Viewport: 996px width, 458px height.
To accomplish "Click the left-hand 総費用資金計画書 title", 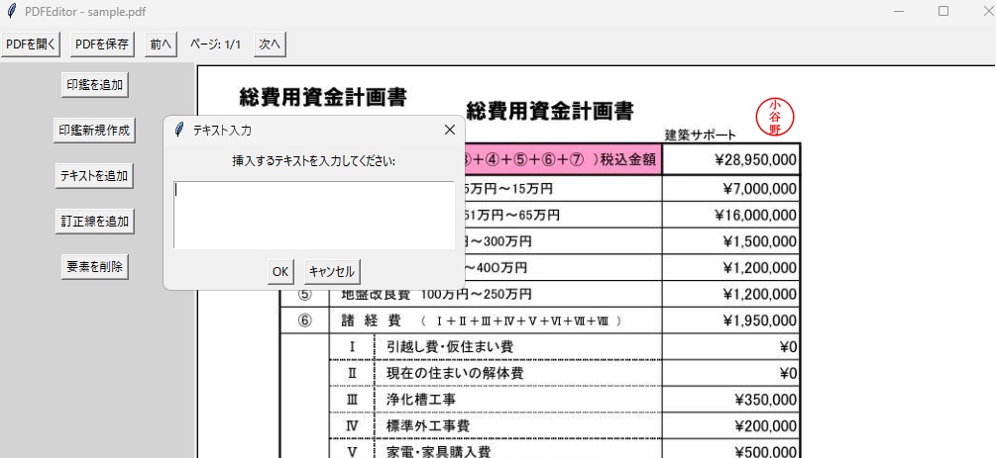I will tap(323, 97).
